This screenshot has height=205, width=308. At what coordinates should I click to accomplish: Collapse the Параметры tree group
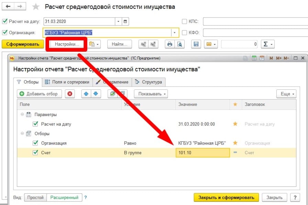(x=22, y=115)
